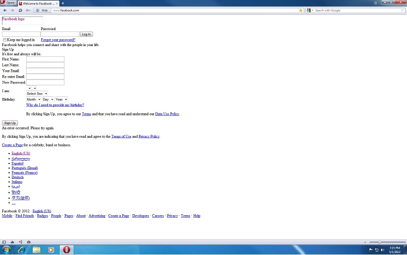Open Create a Page celebrity link
Viewport: 407px width, 255px height.
pyautogui.click(x=12, y=145)
